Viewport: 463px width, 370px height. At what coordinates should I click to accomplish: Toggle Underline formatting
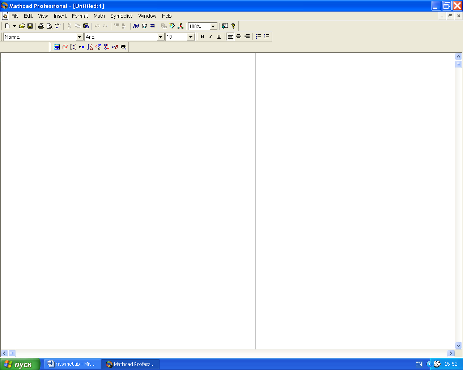coord(219,36)
